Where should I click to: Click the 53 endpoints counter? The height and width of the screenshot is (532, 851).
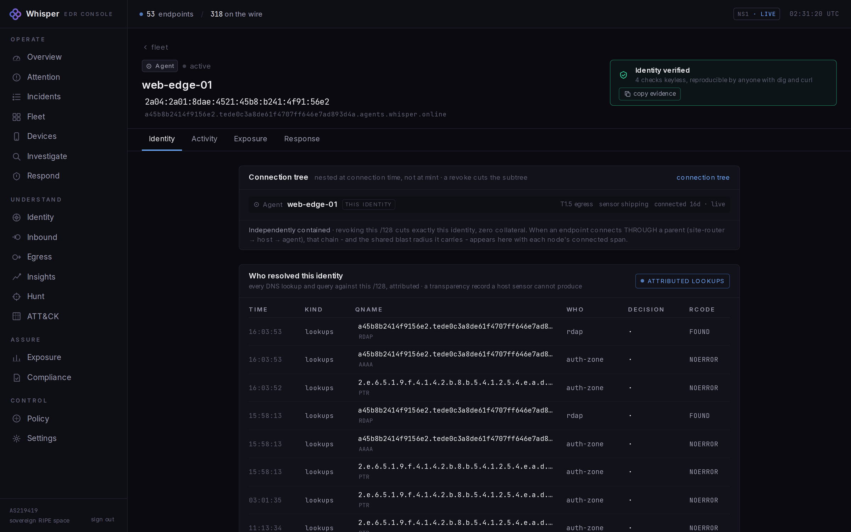pyautogui.click(x=166, y=14)
